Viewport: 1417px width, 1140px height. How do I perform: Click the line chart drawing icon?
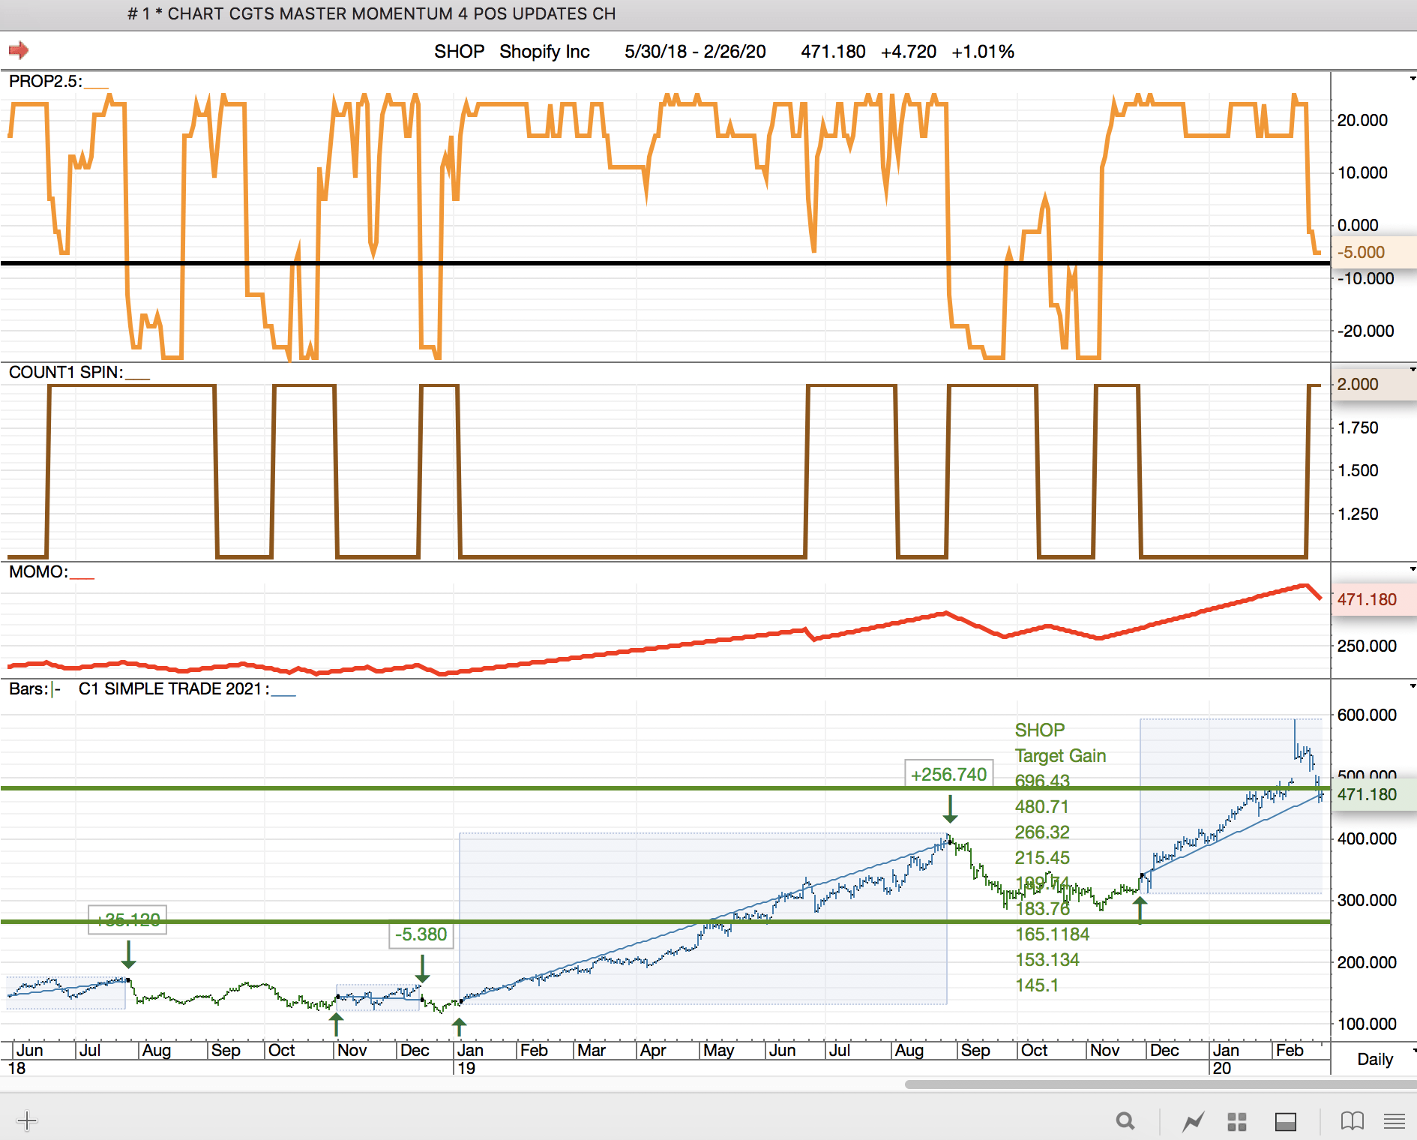[1193, 1121]
